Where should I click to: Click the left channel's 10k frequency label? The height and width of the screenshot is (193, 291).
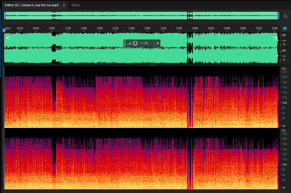(x=284, y=103)
